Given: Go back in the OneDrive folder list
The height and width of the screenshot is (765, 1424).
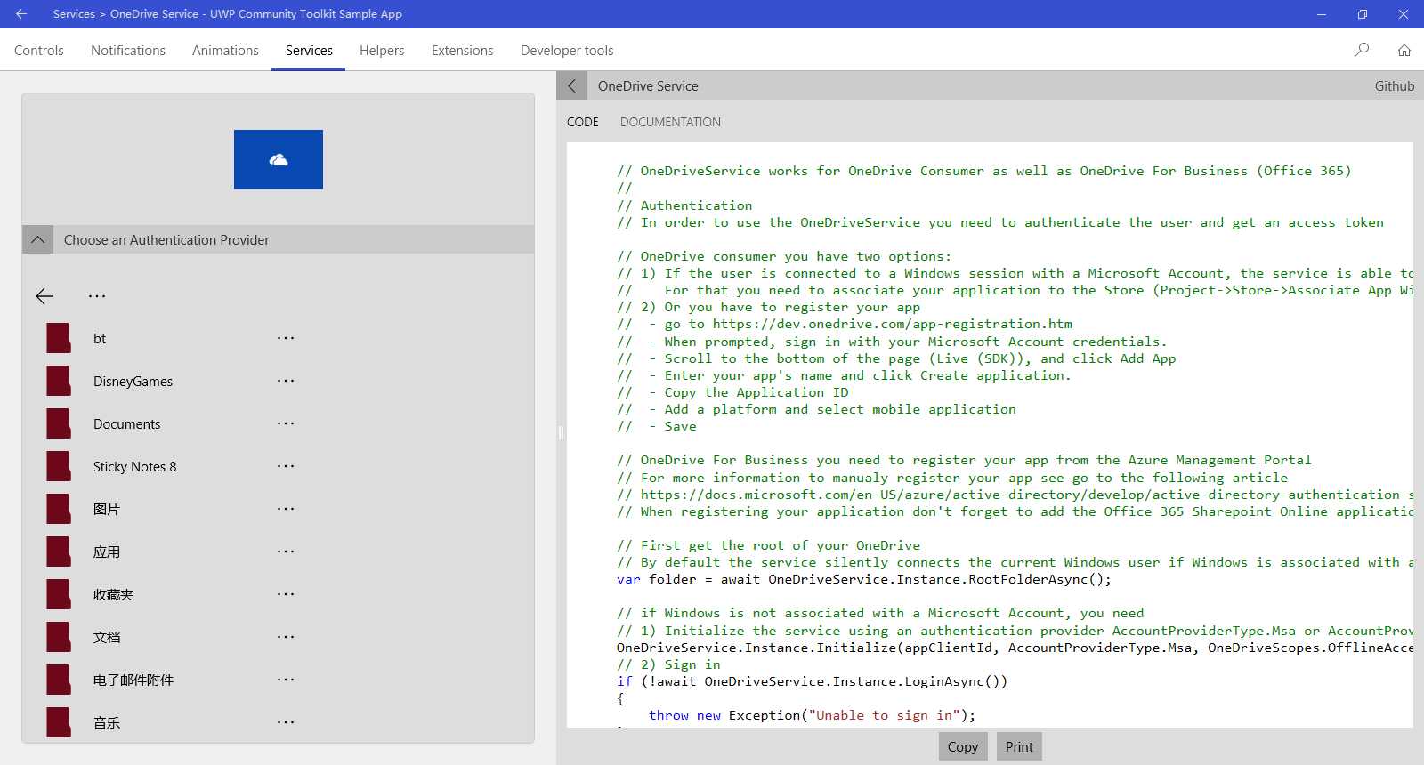Looking at the screenshot, I should coord(44,296).
